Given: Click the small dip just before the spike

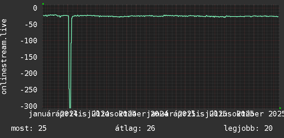Looking at the screenshot, I should click(x=60, y=17).
